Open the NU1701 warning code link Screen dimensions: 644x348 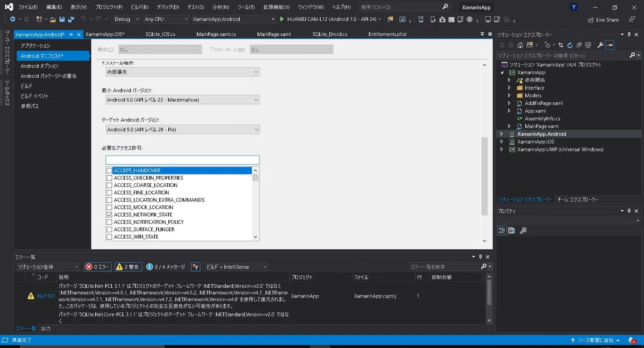point(46,296)
